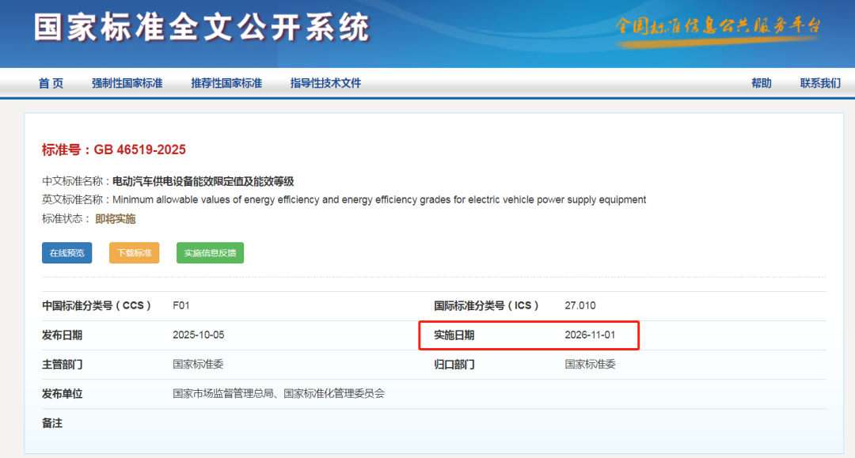Open the 指导性技术文件 section
This screenshot has height=458, width=855.
tap(325, 83)
